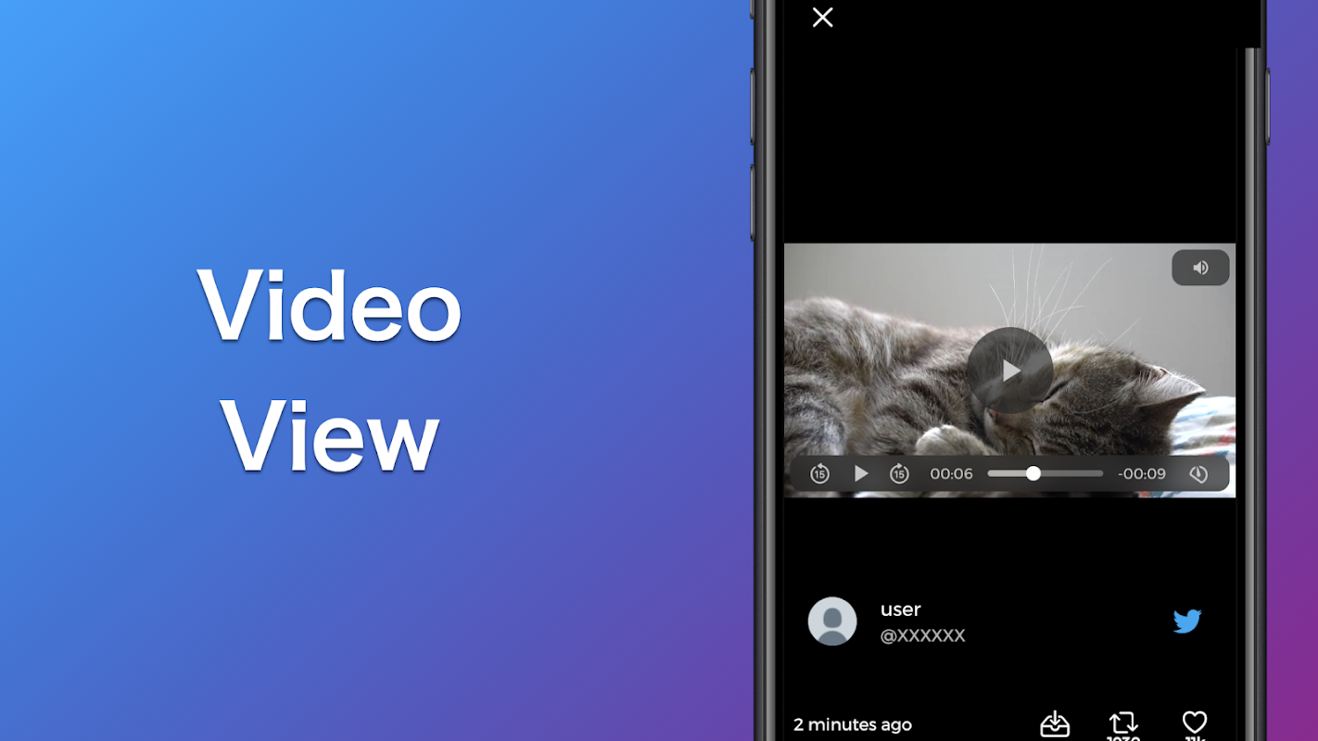This screenshot has height=741, width=1318.
Task: Click the small play icon in control bar
Action: pyautogui.click(x=861, y=474)
